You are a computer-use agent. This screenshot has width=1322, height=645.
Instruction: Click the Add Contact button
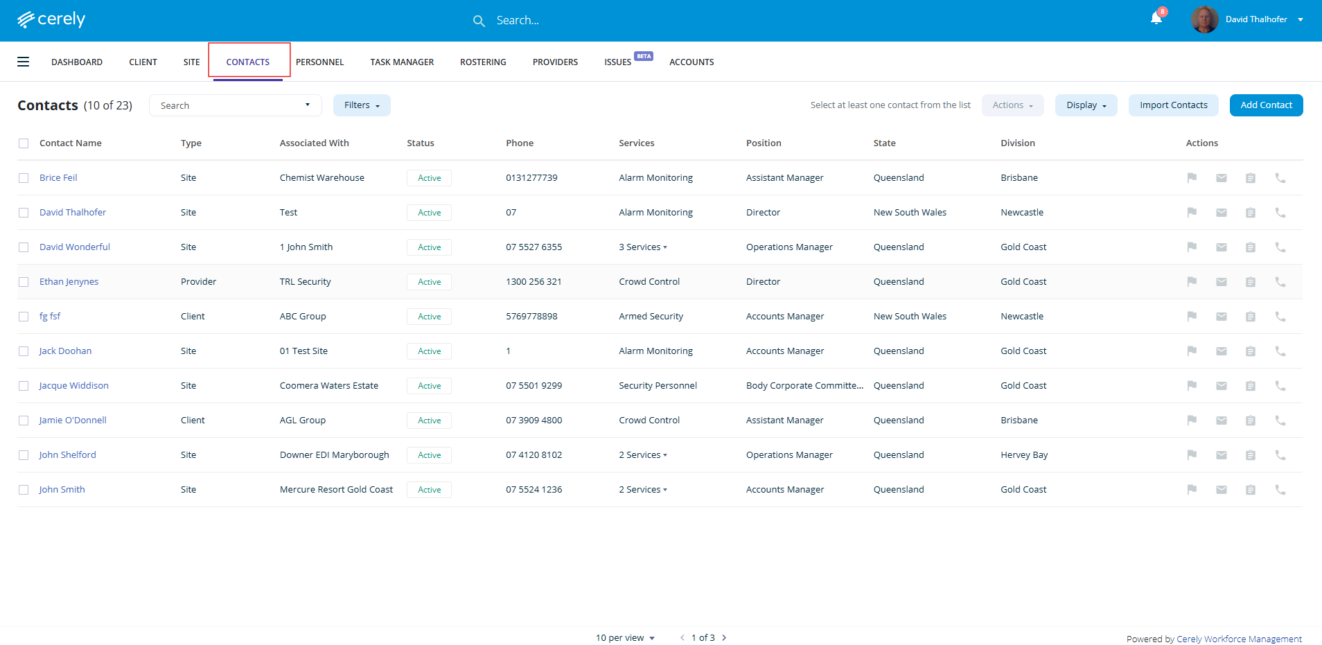point(1266,105)
